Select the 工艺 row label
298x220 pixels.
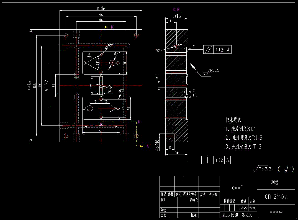tap(163, 216)
